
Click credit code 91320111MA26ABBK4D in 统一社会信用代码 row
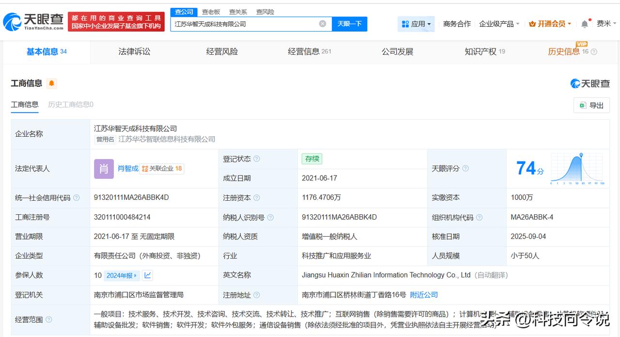click(x=131, y=197)
